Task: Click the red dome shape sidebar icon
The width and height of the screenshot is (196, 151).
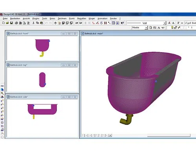Action: point(2,97)
